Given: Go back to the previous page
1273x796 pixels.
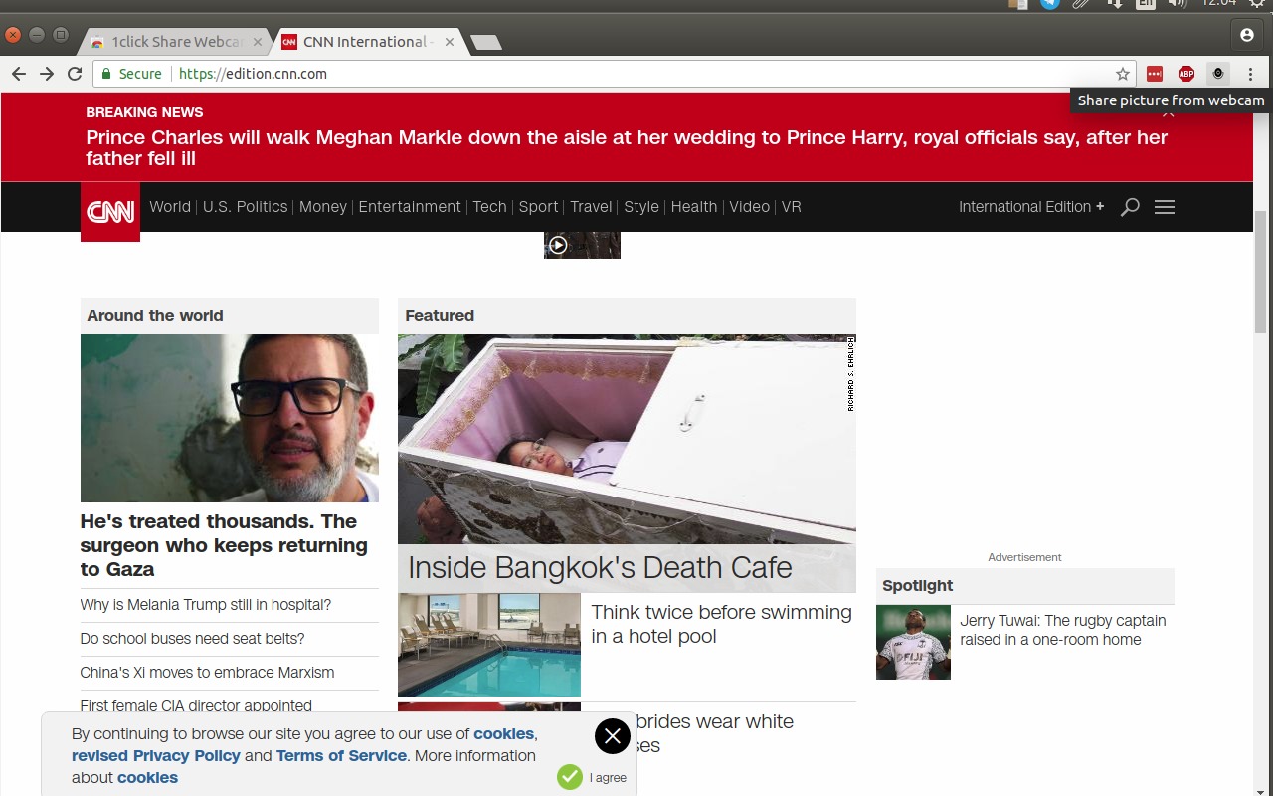Looking at the screenshot, I should 19,74.
